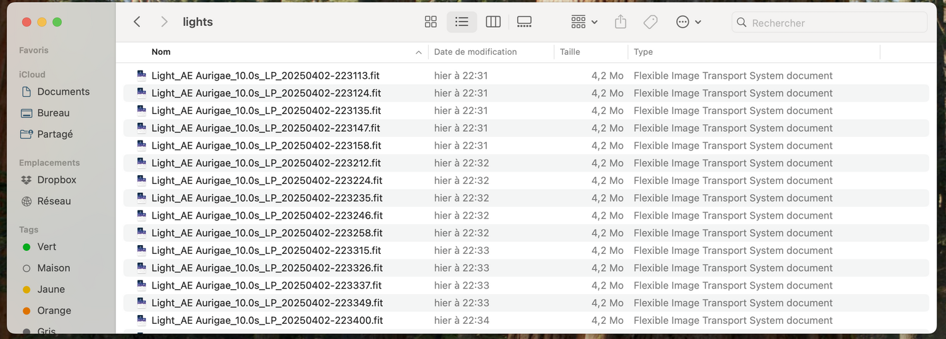Click the Share icon in toolbar
946x339 pixels.
coord(621,22)
